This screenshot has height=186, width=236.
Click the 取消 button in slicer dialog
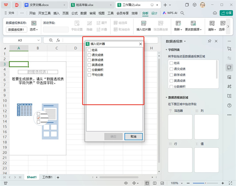[133, 136]
